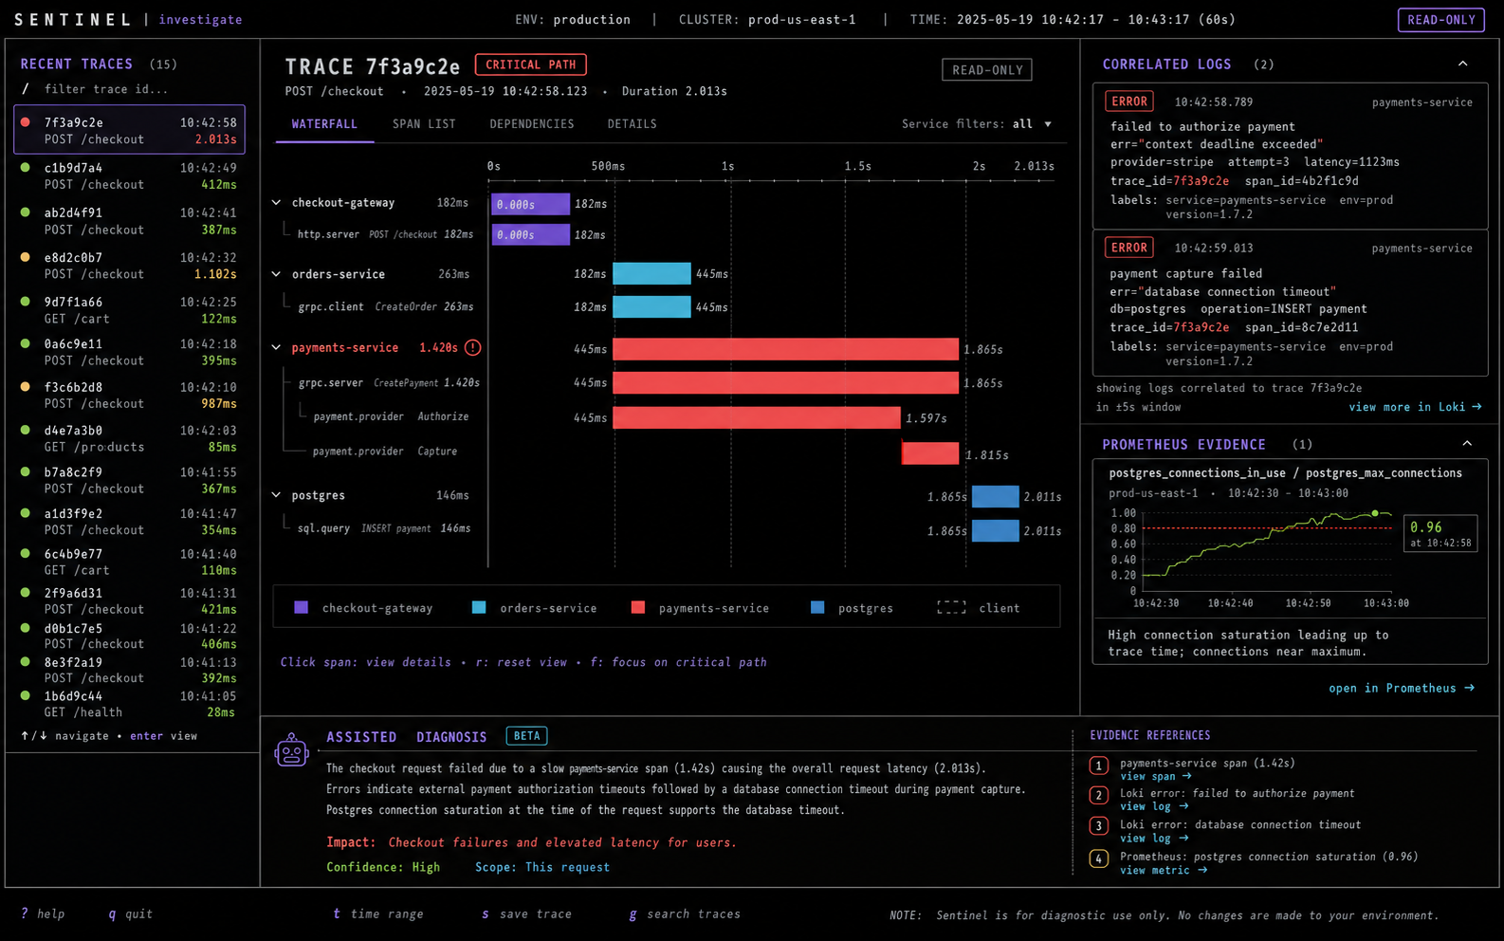Follow the 'open in Prometheus' link
The width and height of the screenshot is (1504, 941).
pos(1402,688)
